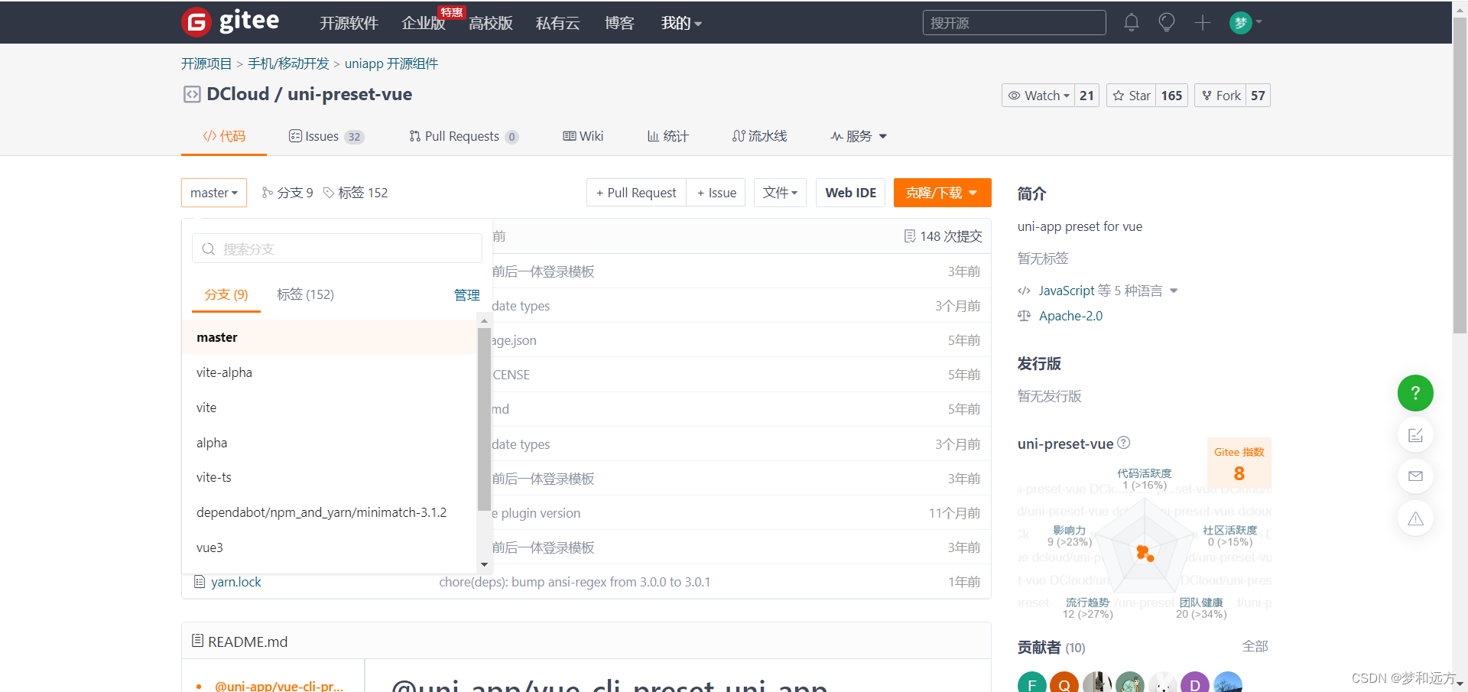
Task: Click the repository code icon beside DCloud
Action: (192, 95)
